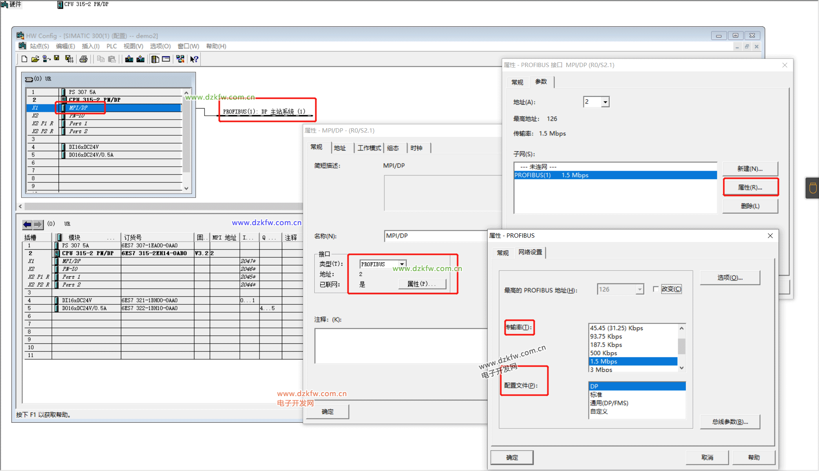The height and width of the screenshot is (471, 819).
Task: Select 500 Kbps transmission rate
Action: coord(603,353)
